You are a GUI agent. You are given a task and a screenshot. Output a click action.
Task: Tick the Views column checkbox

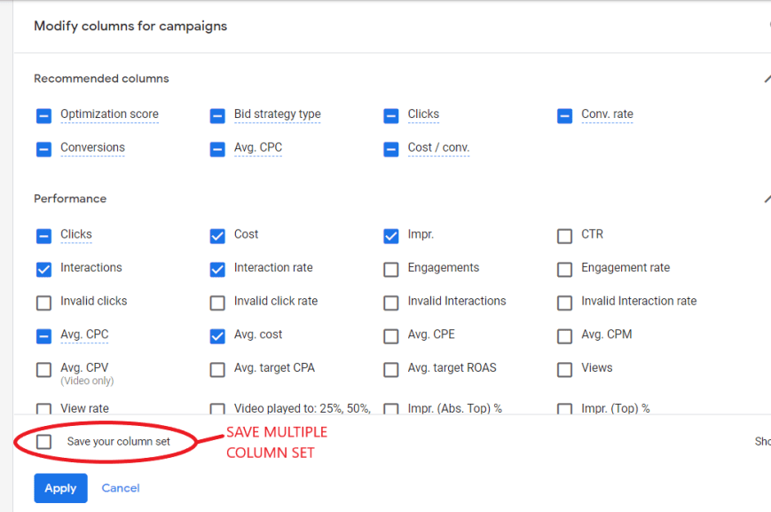pyautogui.click(x=564, y=370)
